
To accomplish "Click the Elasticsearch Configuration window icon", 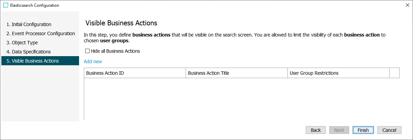I will [x=6, y=5].
